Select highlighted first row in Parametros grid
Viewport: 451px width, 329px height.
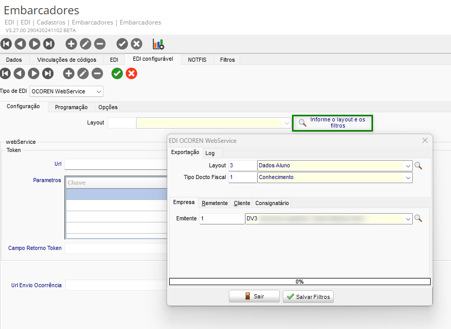(x=117, y=194)
